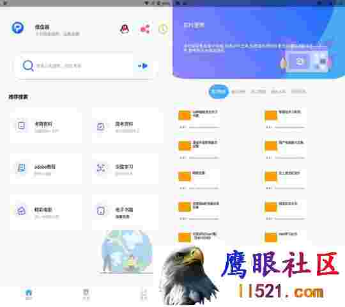Select the fifth category tab under banner
Screen dimensions: 345x307
[x=298, y=91]
